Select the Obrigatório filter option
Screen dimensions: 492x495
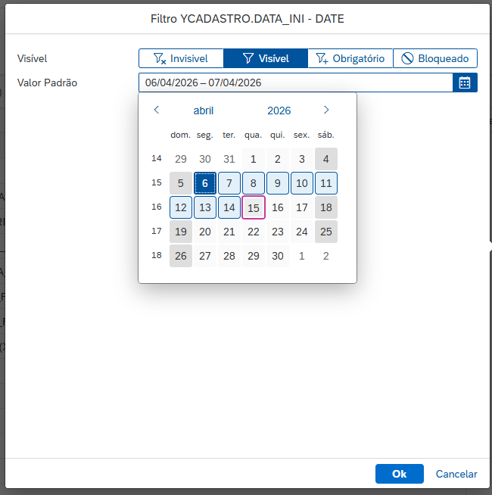[x=350, y=58]
